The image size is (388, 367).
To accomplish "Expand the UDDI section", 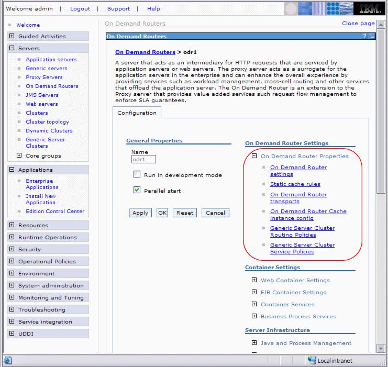I will [x=12, y=333].
